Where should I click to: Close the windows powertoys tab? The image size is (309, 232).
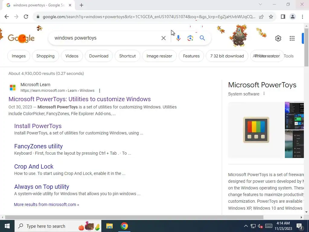[70, 5]
